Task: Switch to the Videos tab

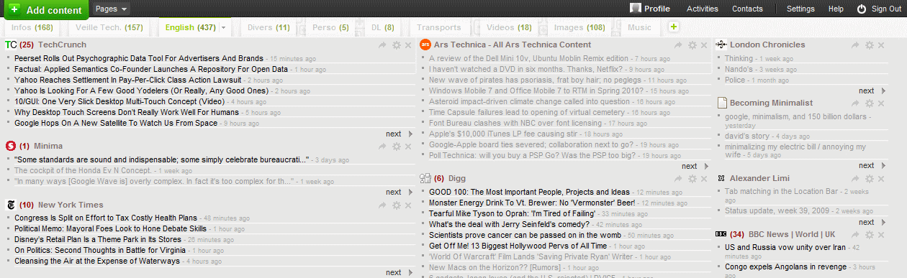Action: pos(509,27)
